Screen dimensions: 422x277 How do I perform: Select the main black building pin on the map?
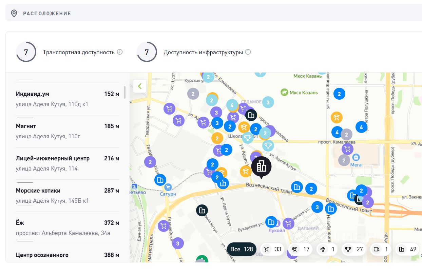click(261, 167)
